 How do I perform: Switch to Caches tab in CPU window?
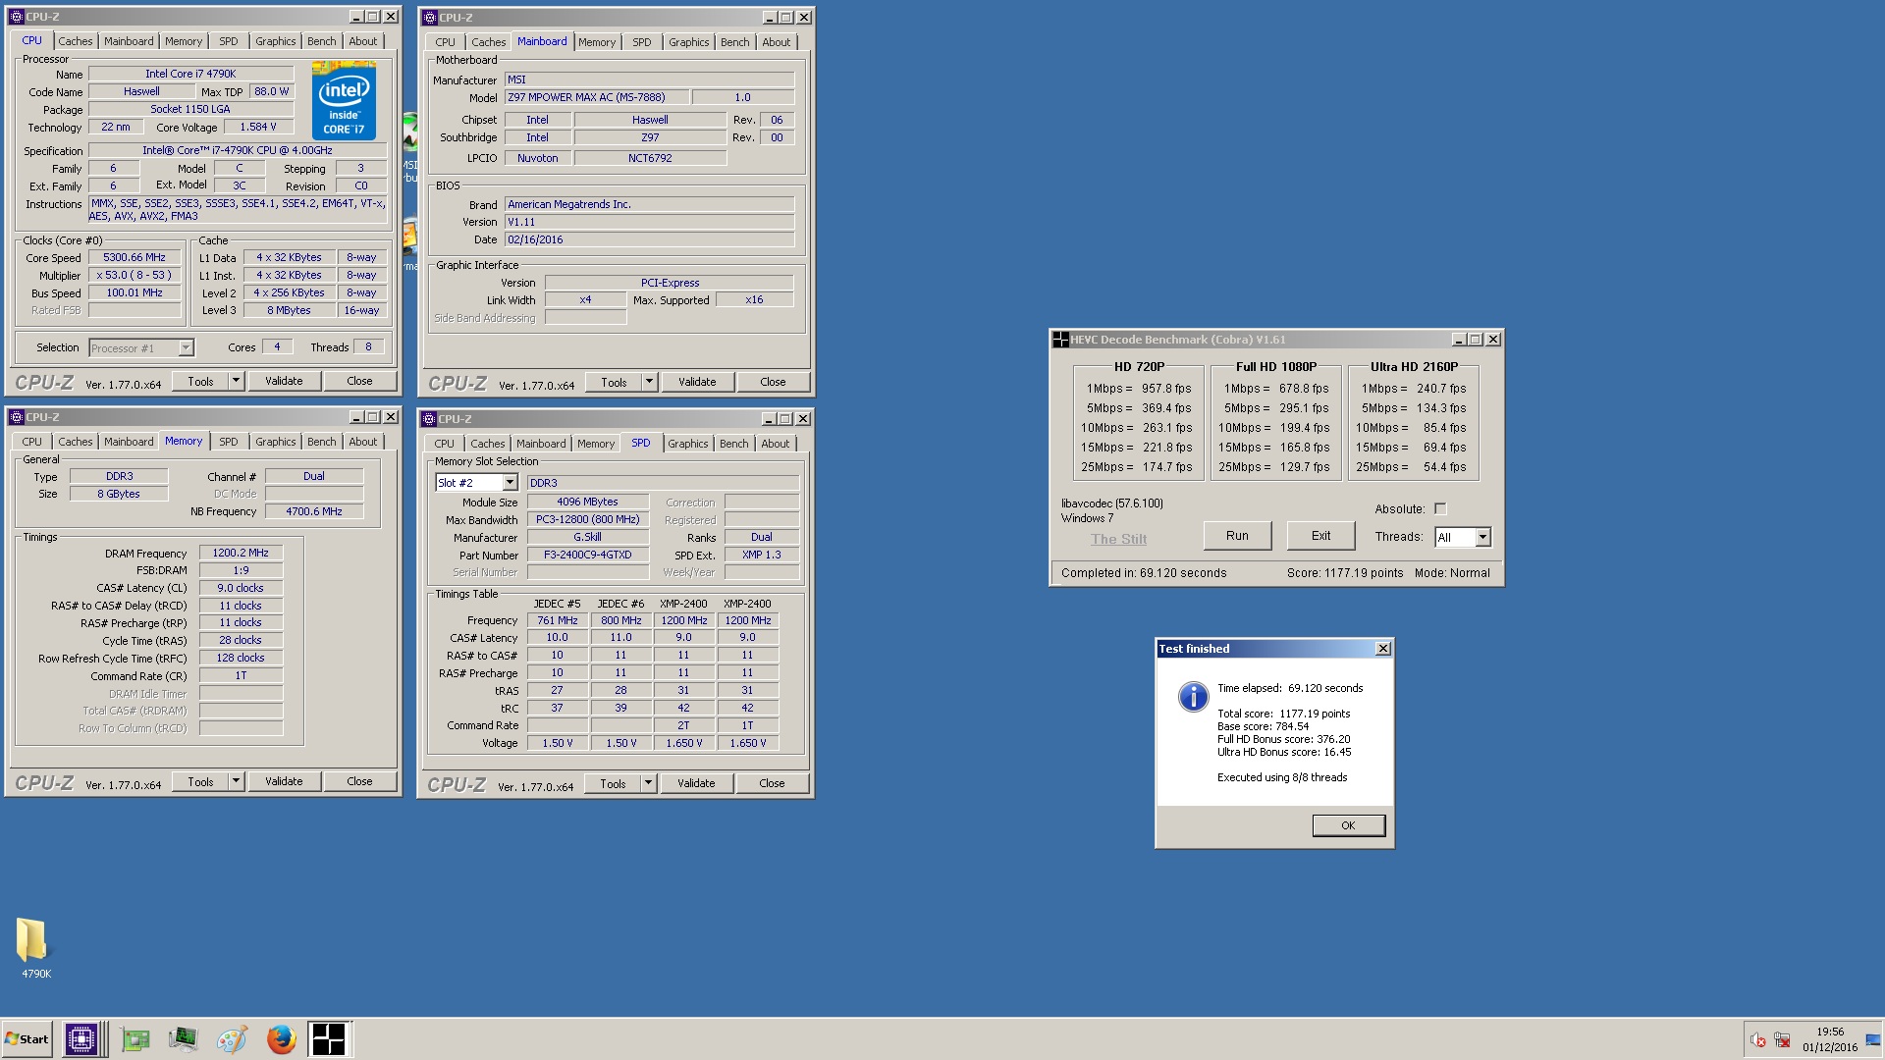click(x=75, y=41)
